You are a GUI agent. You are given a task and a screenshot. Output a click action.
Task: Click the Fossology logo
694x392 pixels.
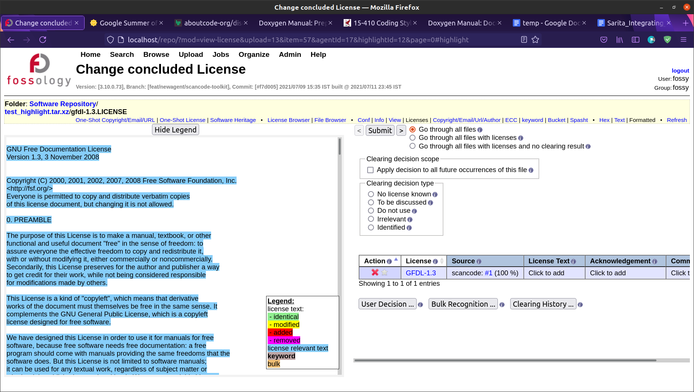39,70
